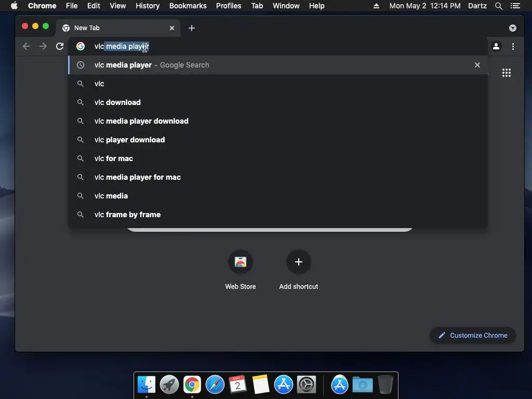Open Calendar from the Dock
This screenshot has width=532, height=399.
tap(237, 385)
